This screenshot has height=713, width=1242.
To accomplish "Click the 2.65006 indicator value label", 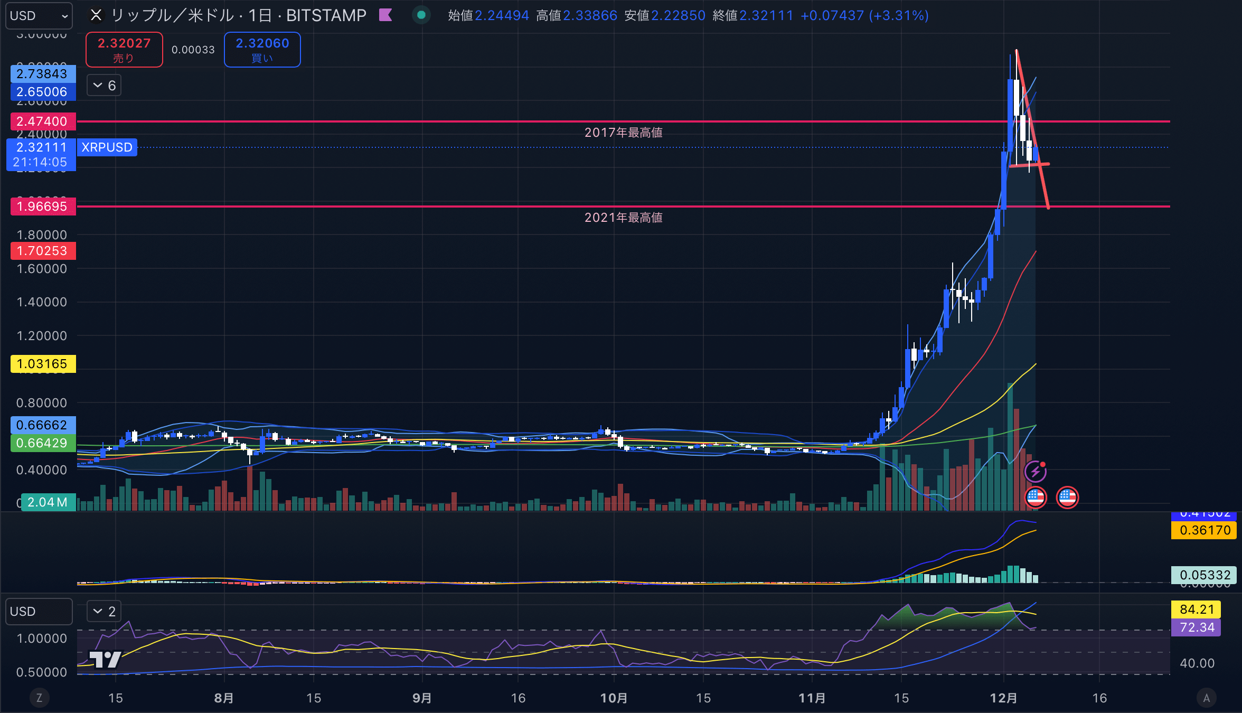I will pos(43,92).
